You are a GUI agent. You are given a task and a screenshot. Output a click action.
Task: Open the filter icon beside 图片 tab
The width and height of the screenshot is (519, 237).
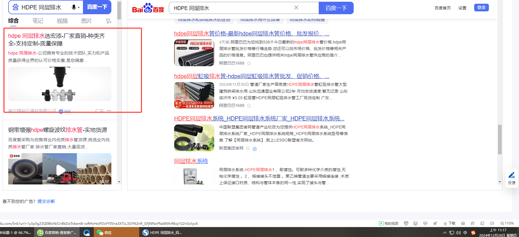point(109,21)
